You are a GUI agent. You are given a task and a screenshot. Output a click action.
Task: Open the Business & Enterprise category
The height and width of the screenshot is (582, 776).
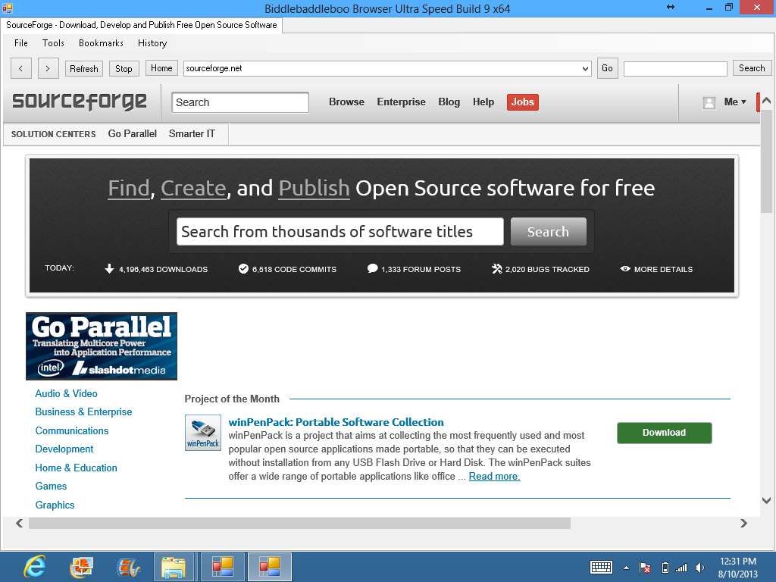[x=83, y=411]
